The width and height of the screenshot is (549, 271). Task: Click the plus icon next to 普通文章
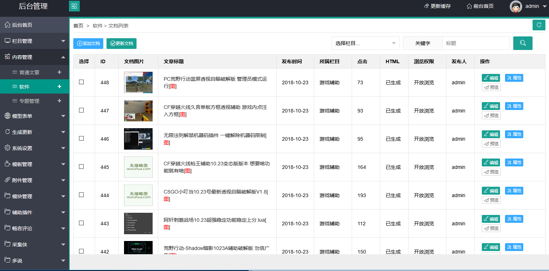pos(59,72)
